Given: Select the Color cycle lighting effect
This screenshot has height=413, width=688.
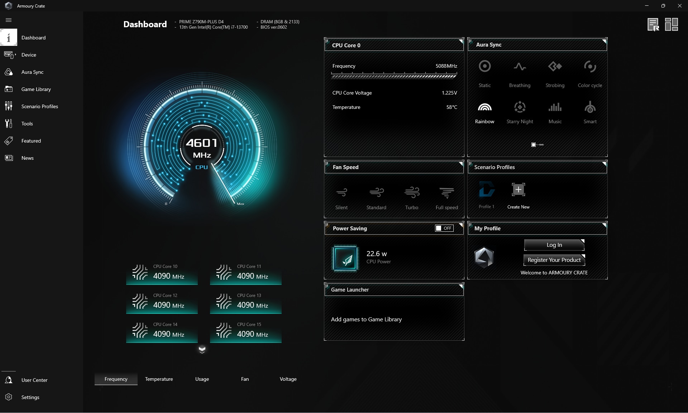Looking at the screenshot, I should [x=590, y=74].
